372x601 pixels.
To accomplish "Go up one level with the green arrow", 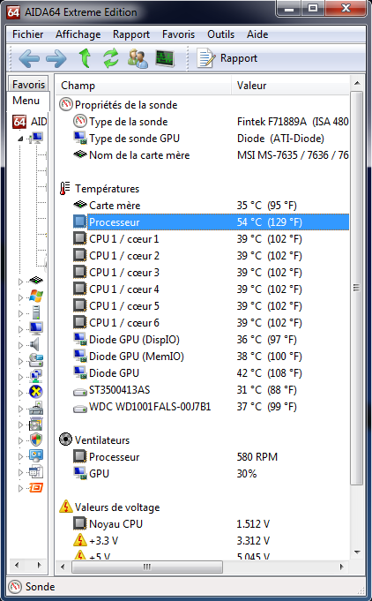I will [85, 58].
